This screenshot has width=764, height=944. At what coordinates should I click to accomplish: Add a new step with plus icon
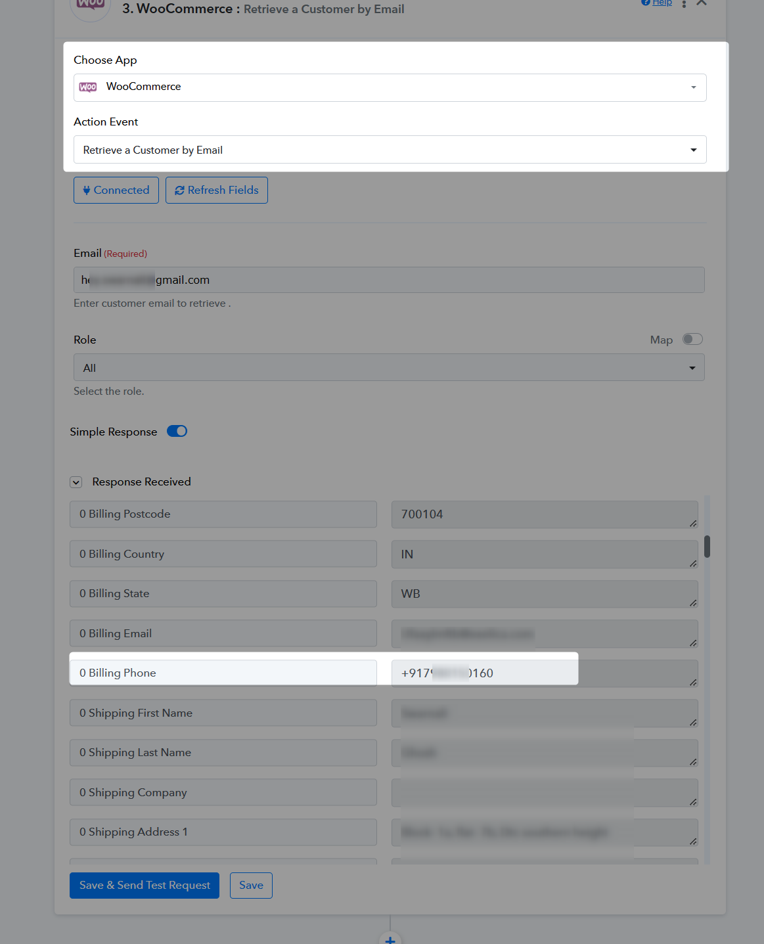[x=390, y=939]
